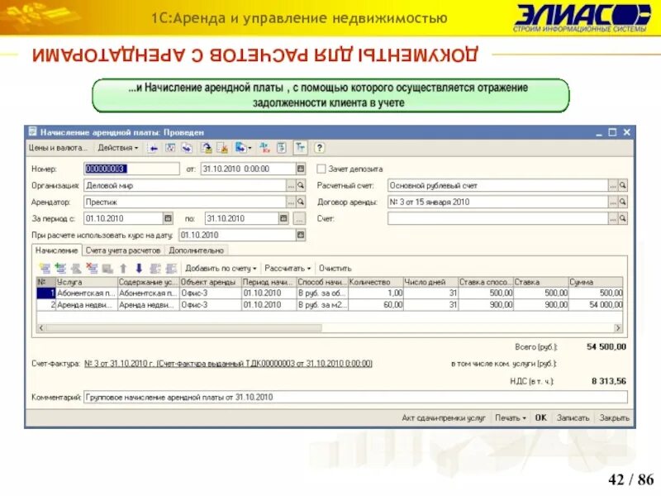
Task: Click the table horizontal scrollbar thumb
Action: click(x=183, y=327)
